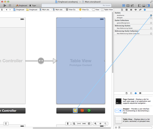Switch to the Standard editor
Viewport: 153px width, 129px height.
point(124,6)
